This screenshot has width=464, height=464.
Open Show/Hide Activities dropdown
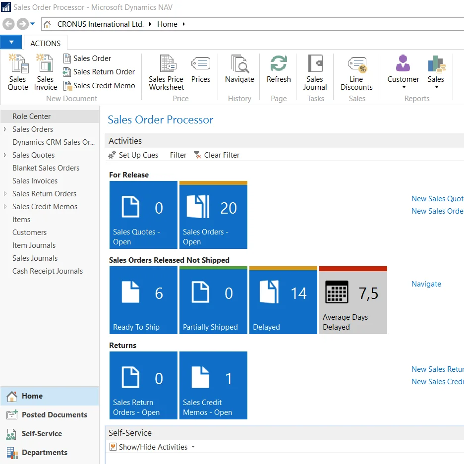click(152, 447)
